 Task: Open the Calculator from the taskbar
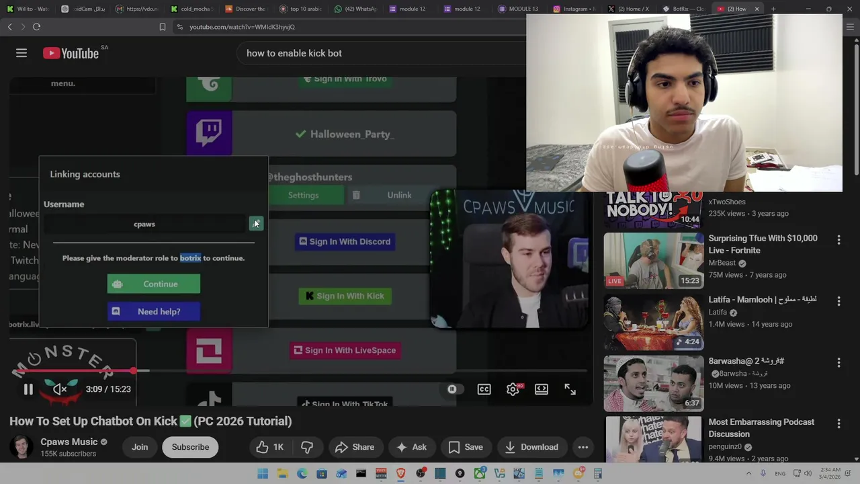pyautogui.click(x=597, y=473)
